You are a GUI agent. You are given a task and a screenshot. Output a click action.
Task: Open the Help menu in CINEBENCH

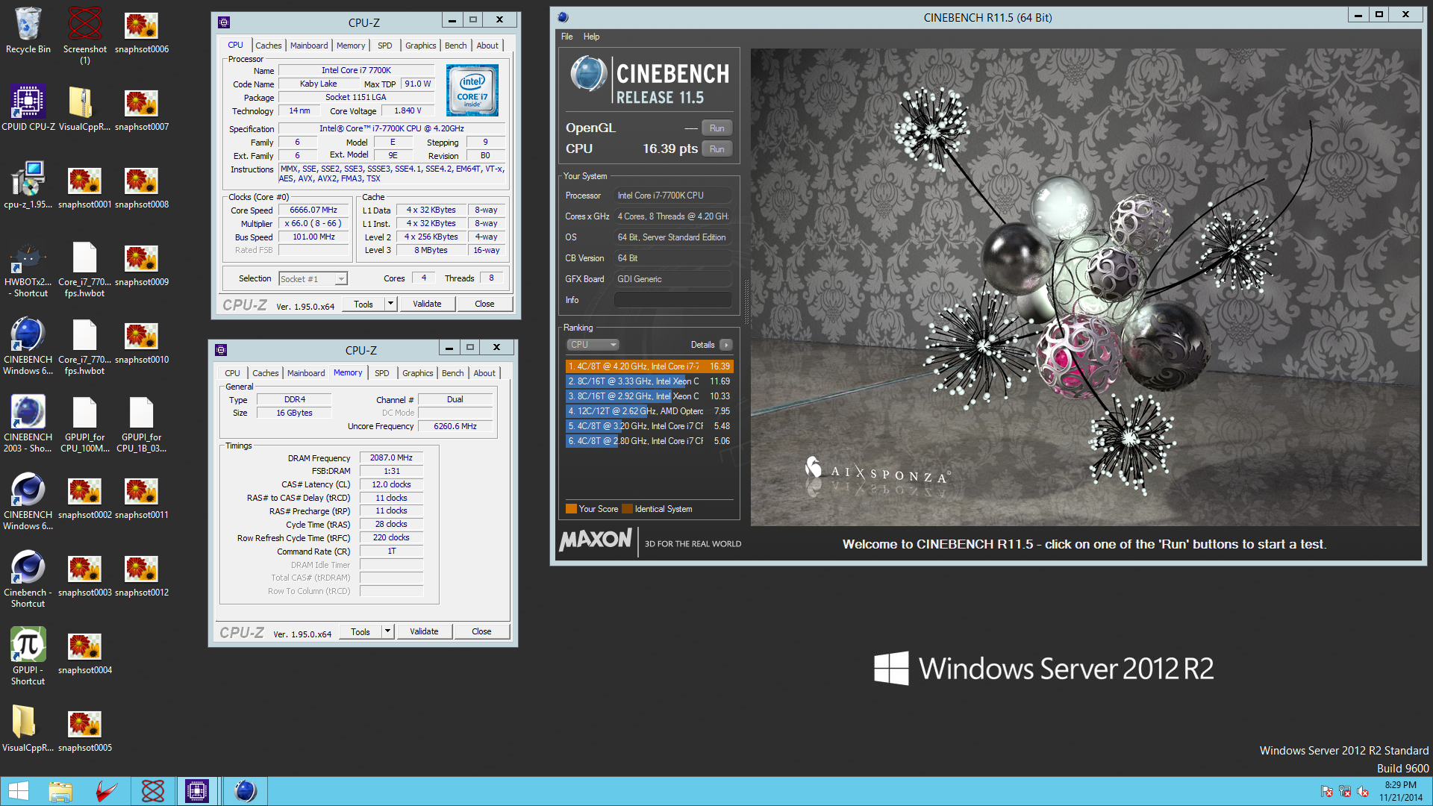click(x=591, y=37)
